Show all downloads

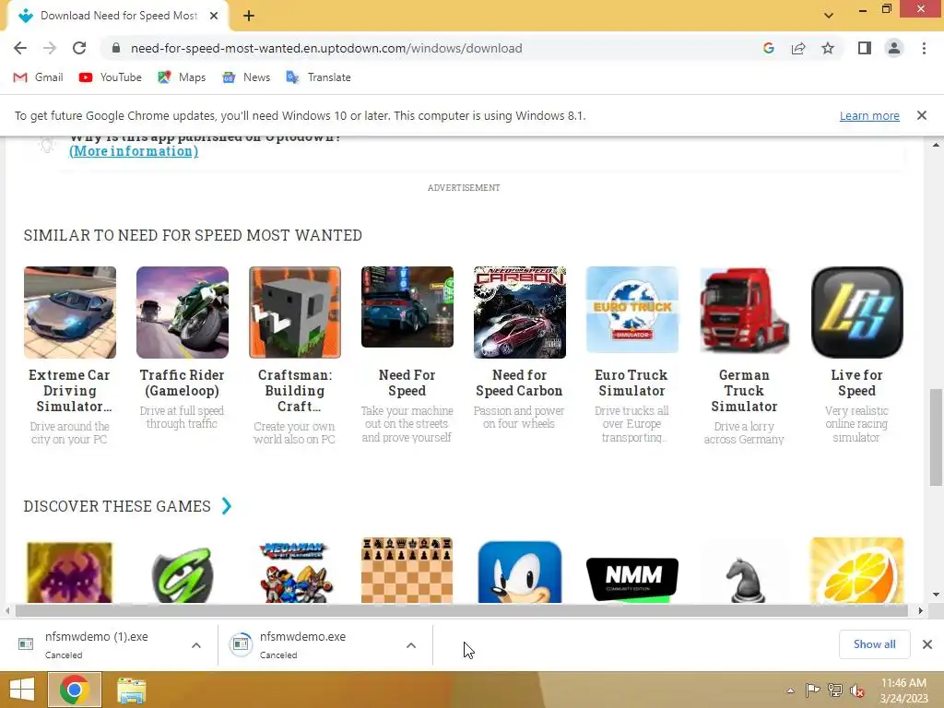(874, 644)
